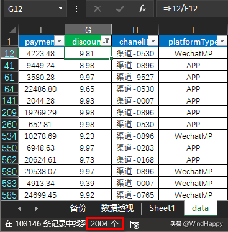
Task: Select row header 534
Action: coord(9,136)
